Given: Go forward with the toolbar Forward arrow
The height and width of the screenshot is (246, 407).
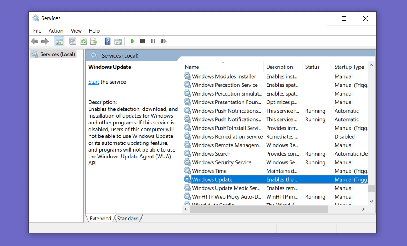Looking at the screenshot, I should click(x=45, y=41).
